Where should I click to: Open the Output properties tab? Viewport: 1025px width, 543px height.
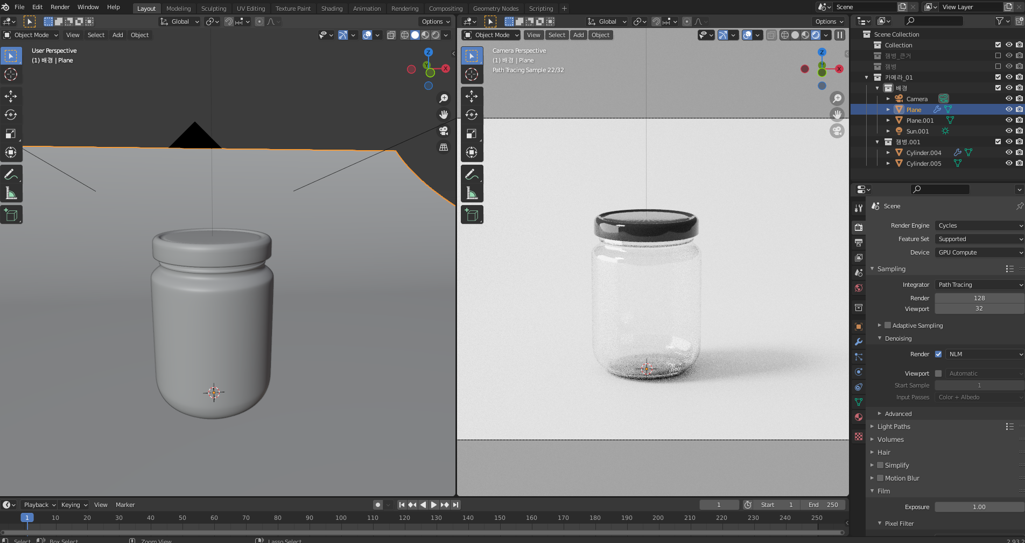[859, 243]
